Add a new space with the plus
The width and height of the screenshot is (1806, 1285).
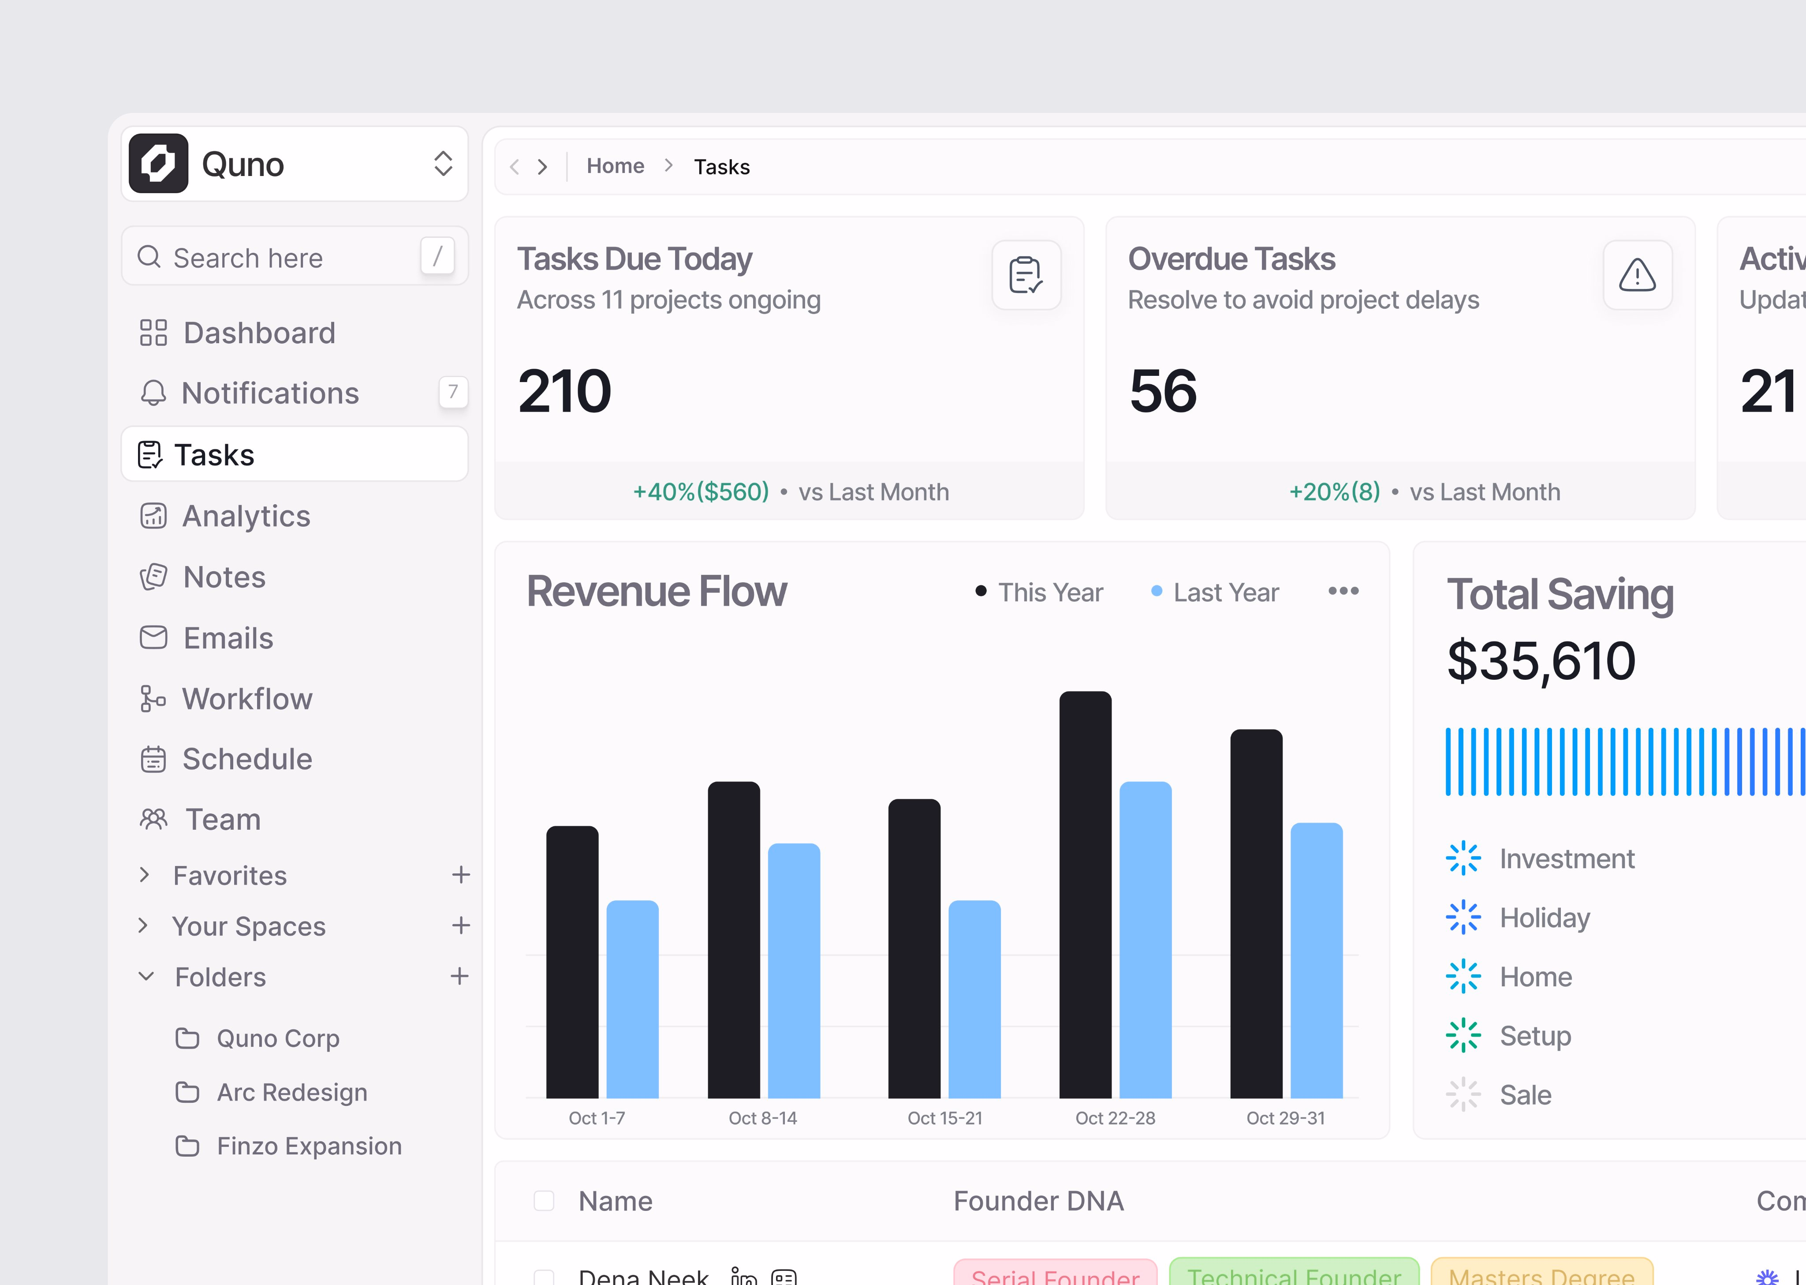461,926
